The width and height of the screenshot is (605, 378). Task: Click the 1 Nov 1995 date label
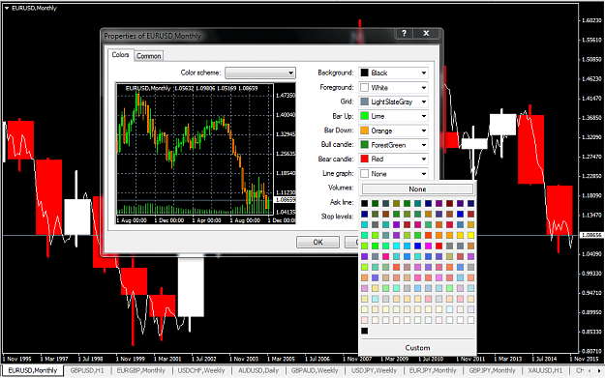[x=17, y=359]
